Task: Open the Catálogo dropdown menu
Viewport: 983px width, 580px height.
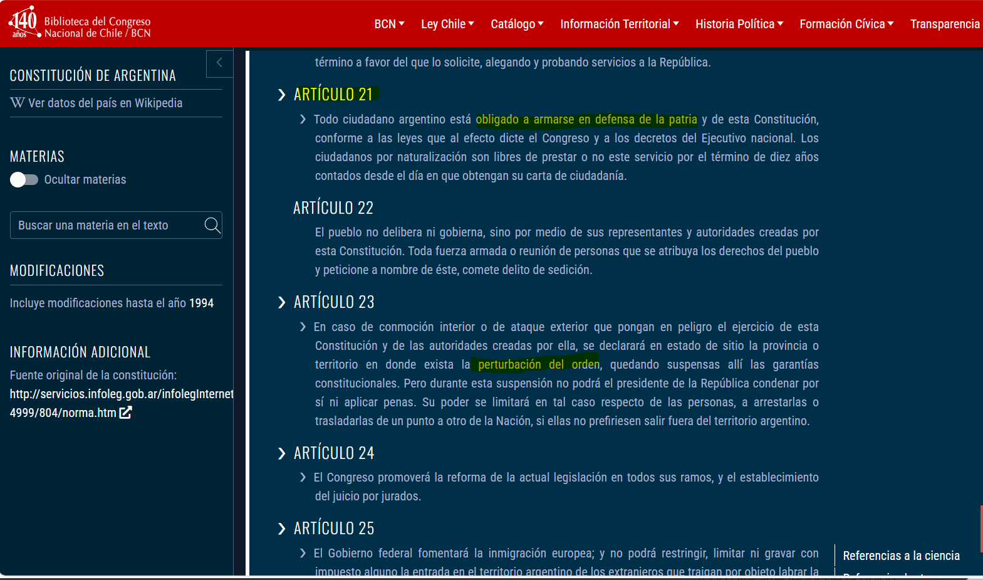Action: pyautogui.click(x=517, y=24)
